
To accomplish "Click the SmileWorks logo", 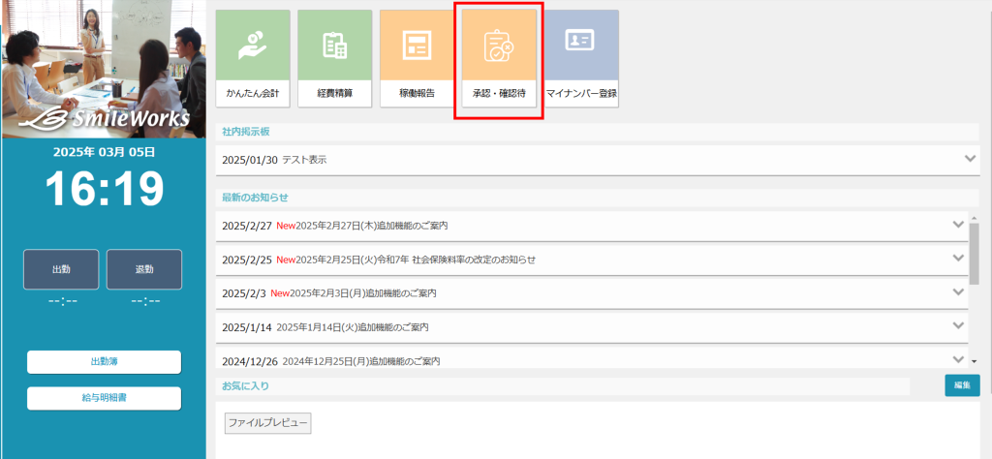I will [105, 118].
